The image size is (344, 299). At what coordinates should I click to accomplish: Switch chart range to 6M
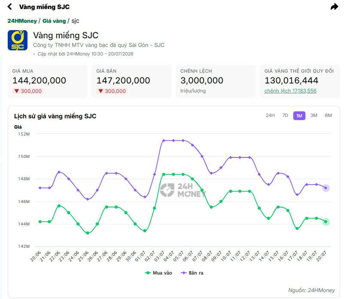pos(328,115)
